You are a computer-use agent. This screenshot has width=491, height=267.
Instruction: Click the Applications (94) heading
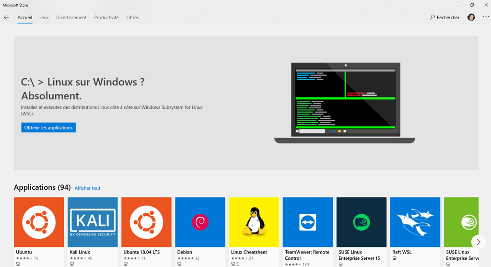42,187
